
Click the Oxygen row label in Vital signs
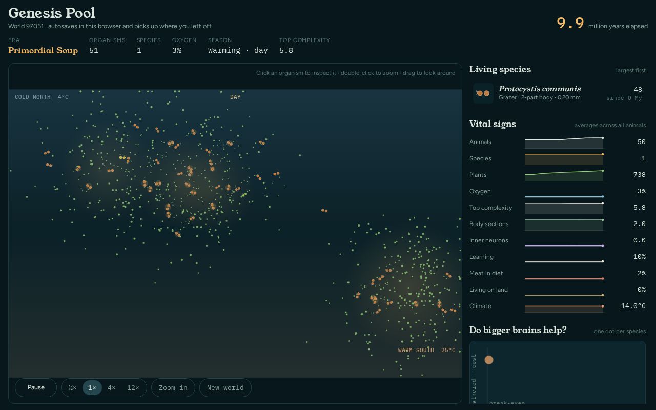click(480, 191)
